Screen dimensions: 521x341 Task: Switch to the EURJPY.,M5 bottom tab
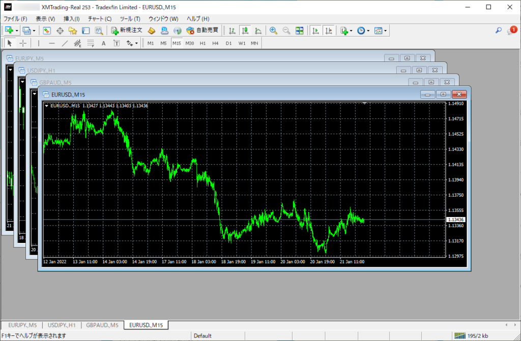22,325
